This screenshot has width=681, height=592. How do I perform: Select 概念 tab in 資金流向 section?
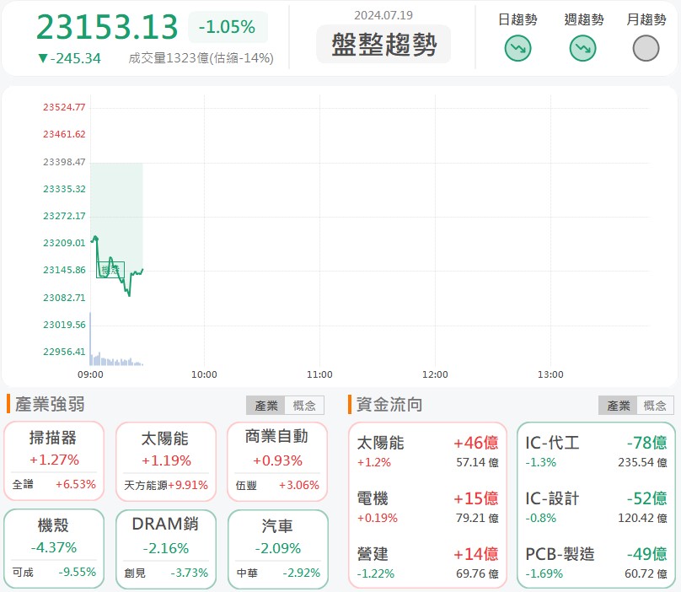[655, 406]
